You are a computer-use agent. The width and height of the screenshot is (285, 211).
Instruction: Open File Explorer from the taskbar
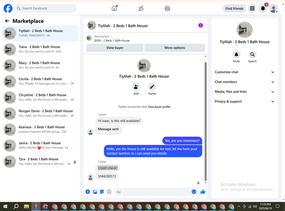(x=26, y=206)
